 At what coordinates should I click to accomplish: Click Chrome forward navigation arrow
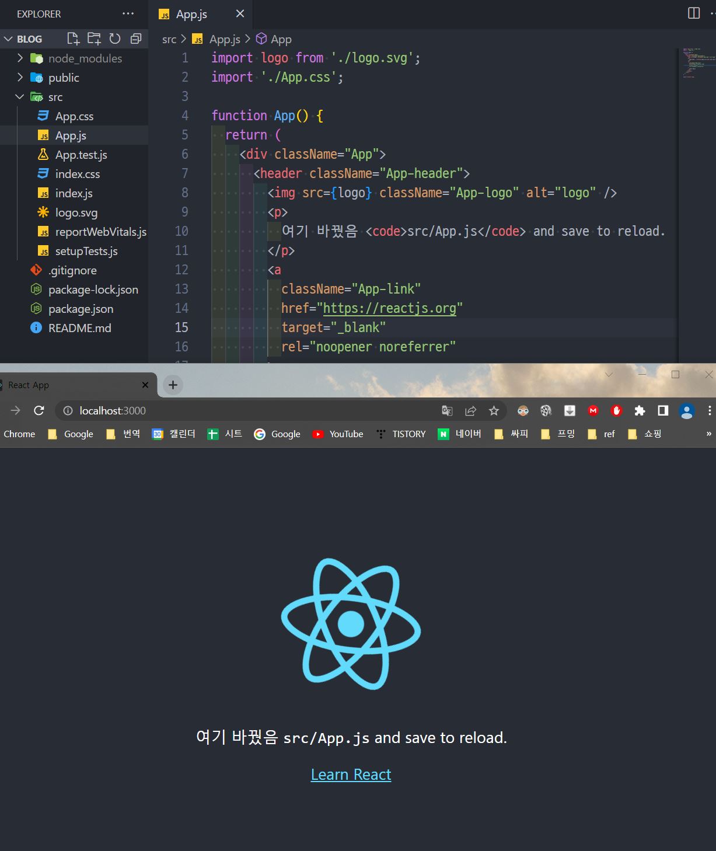tap(16, 411)
